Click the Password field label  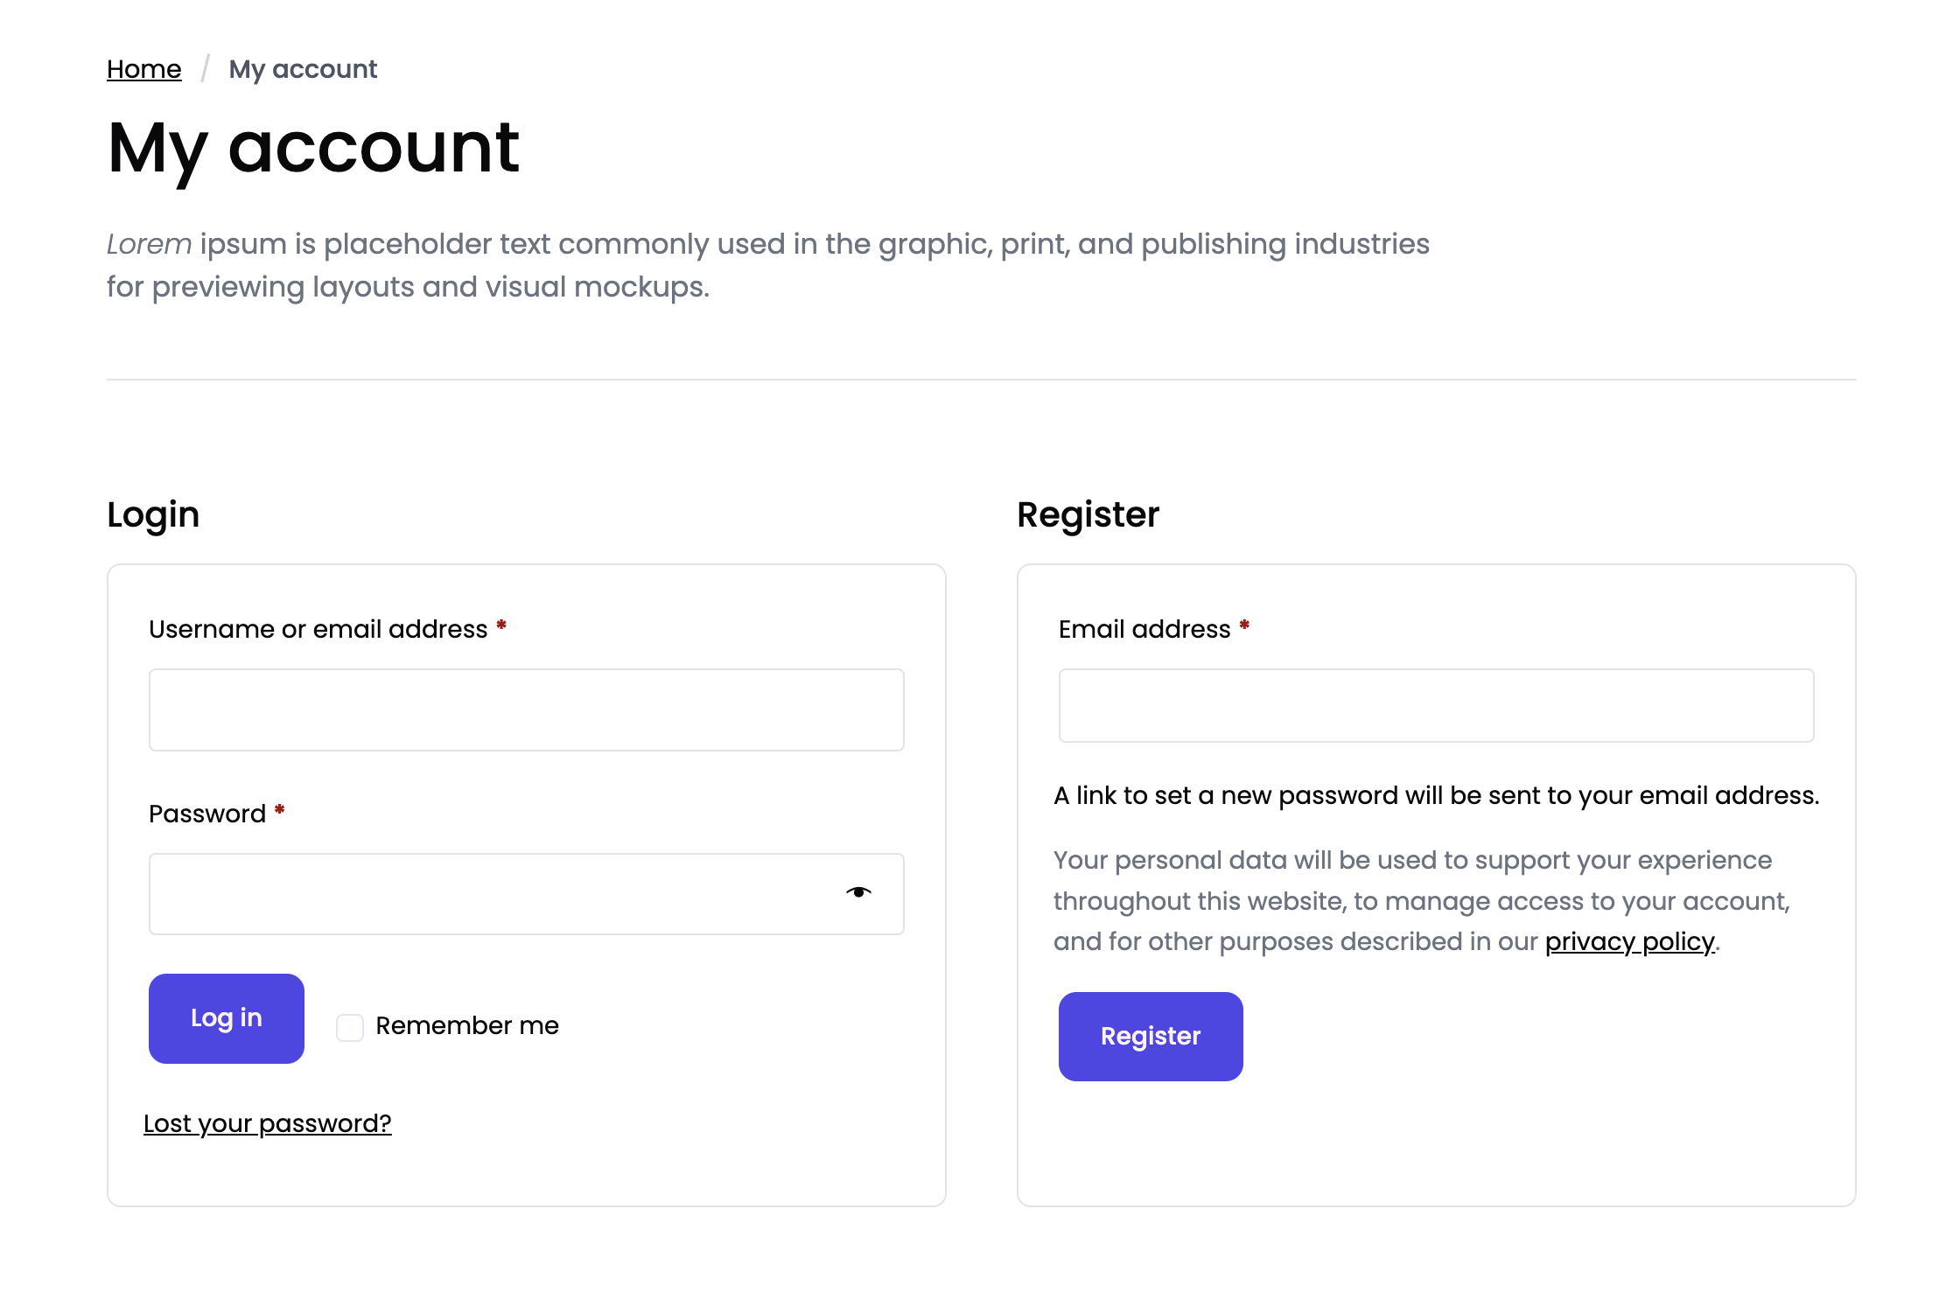[207, 814]
